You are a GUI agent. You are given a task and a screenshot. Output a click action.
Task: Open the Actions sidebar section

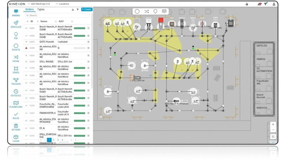(16, 127)
